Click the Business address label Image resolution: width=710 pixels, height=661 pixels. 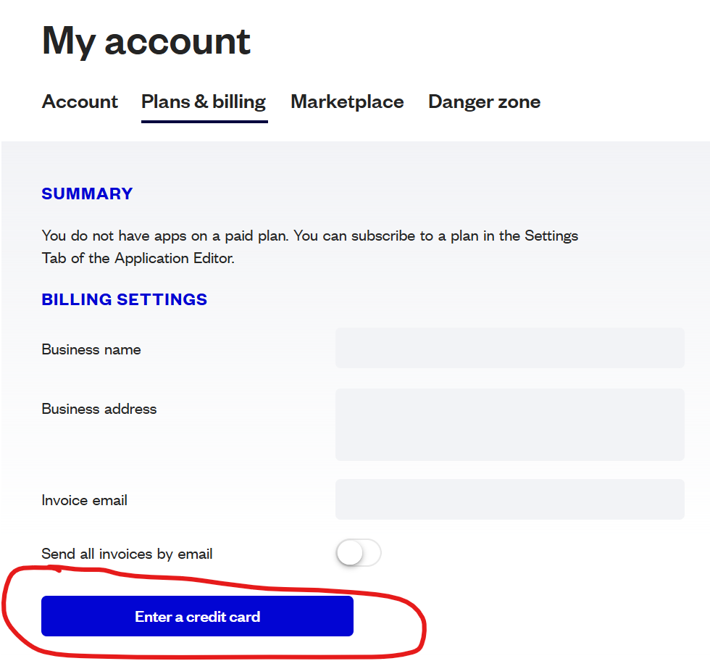click(x=99, y=409)
